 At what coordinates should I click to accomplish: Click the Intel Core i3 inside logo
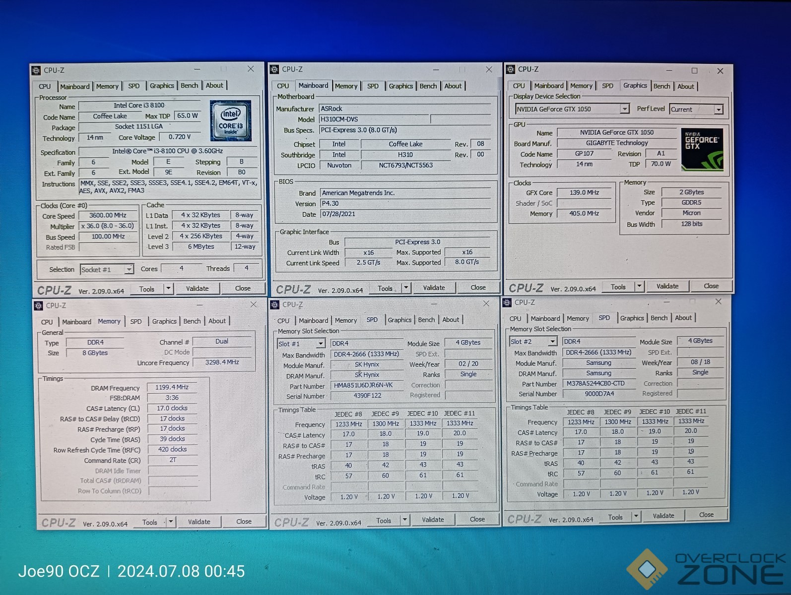pyautogui.click(x=231, y=121)
